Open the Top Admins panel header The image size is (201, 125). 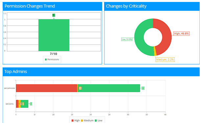(x=101, y=72)
